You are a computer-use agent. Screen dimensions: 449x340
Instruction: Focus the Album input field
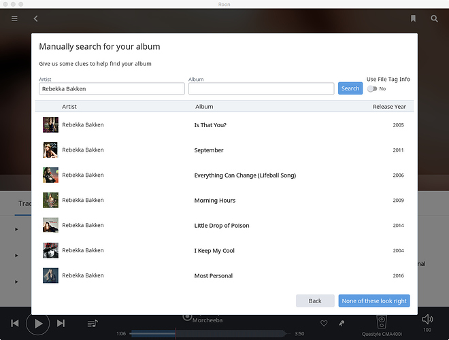[261, 88]
